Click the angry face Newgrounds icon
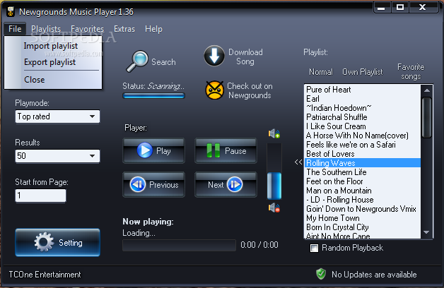Viewport: 444px width, 288px height. [215, 90]
